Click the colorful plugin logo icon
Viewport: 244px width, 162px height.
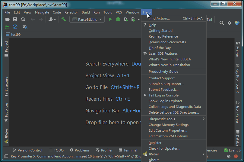point(237,23)
